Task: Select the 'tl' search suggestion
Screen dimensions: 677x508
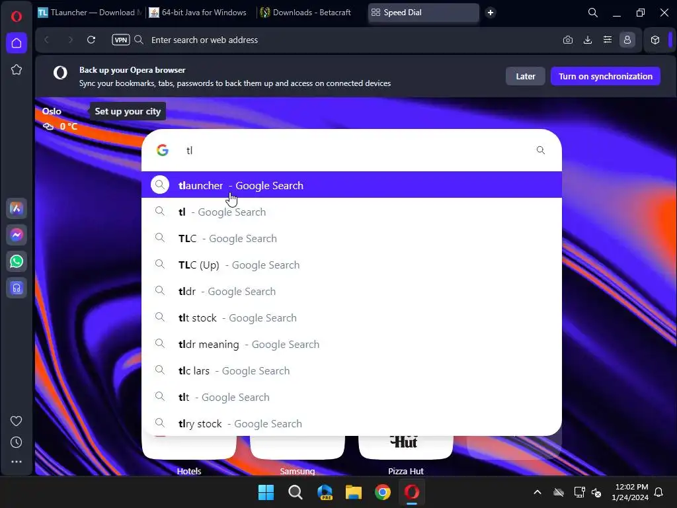Action: click(x=352, y=212)
